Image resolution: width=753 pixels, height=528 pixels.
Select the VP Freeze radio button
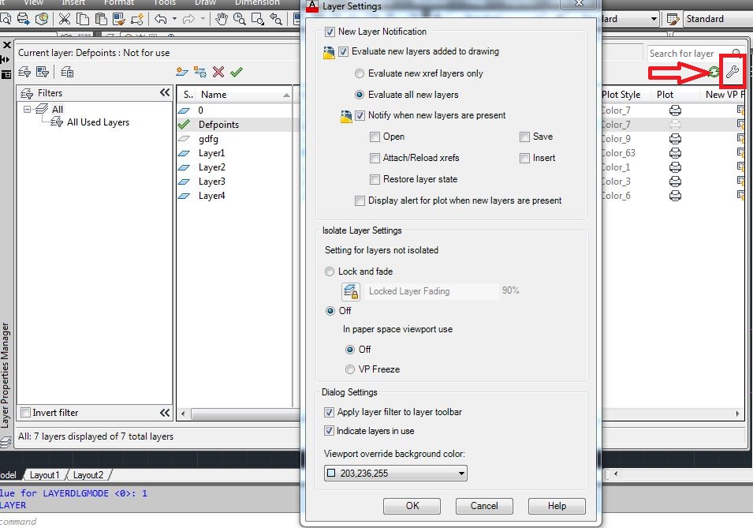(x=350, y=367)
